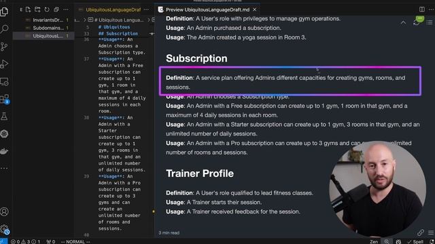The image size is (435, 244).
Task: Switch to the UbiquitousLanguageDraf editor tab
Action: click(114, 9)
